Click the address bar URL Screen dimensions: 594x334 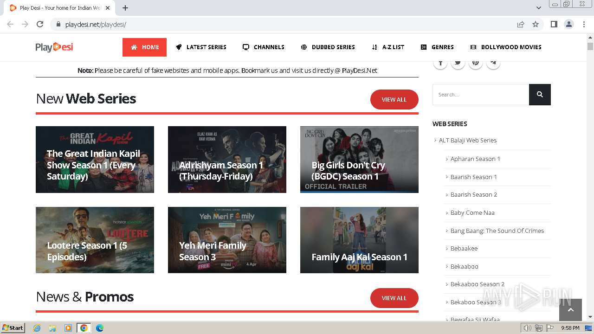96,24
